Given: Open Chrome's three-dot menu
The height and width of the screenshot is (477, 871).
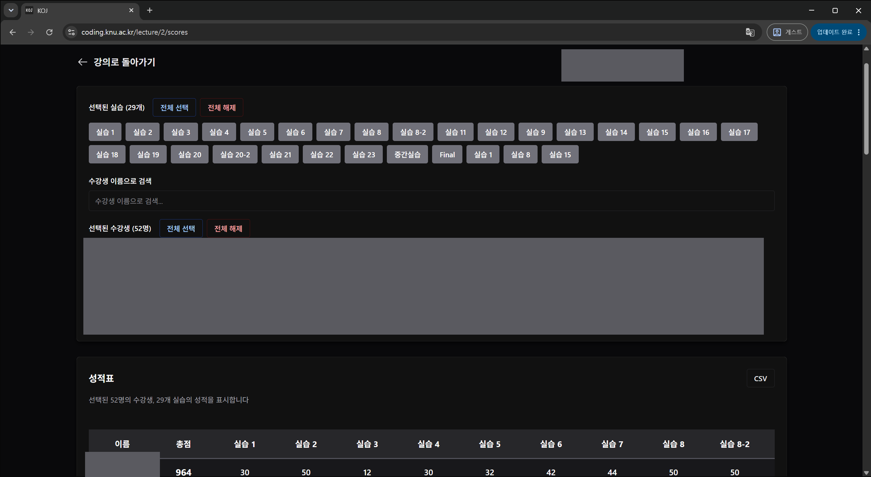Looking at the screenshot, I should coord(859,32).
